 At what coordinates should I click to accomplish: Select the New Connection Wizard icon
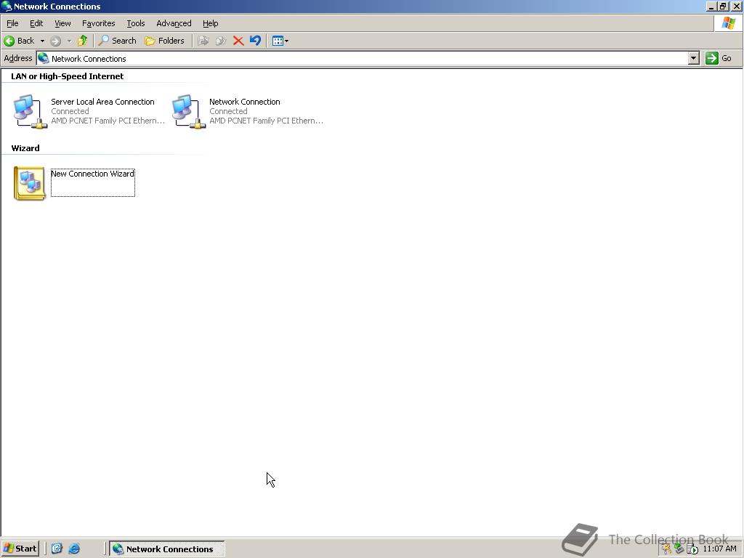(x=29, y=183)
